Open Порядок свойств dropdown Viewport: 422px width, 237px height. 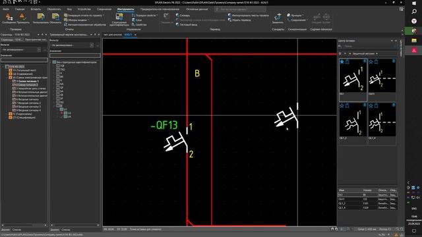click(x=145, y=15)
